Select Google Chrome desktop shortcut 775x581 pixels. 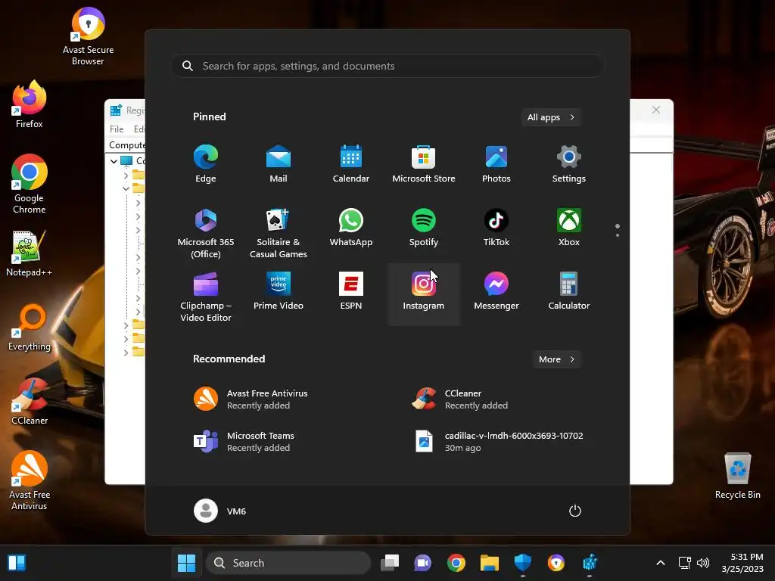[30, 184]
